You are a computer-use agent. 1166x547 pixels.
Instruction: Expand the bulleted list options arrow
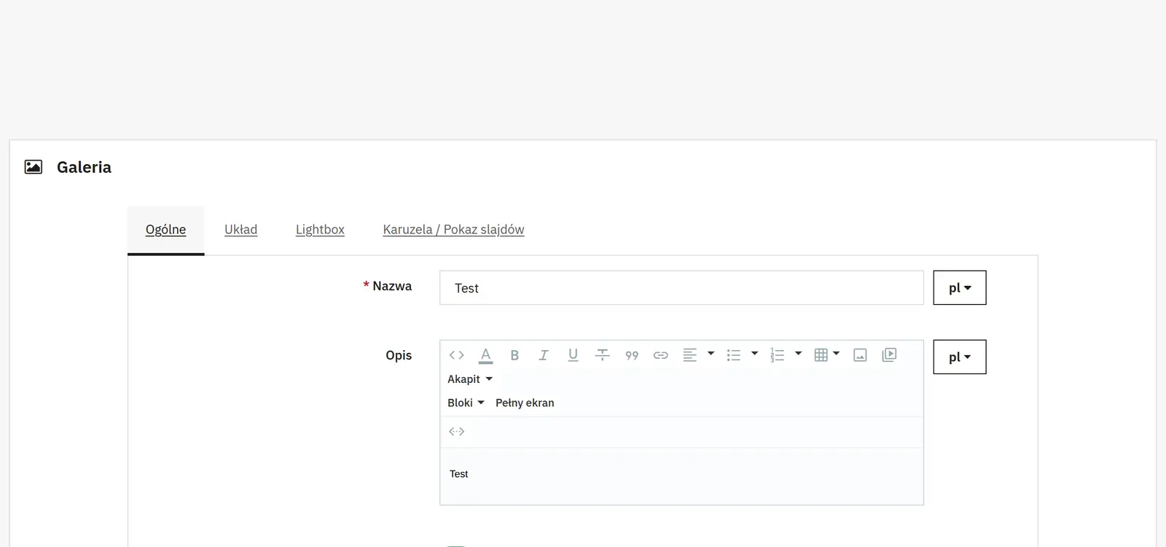[x=754, y=354]
